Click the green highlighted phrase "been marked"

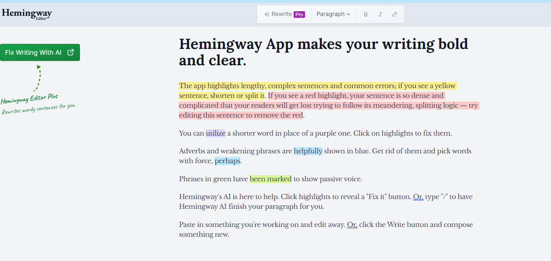point(271,179)
